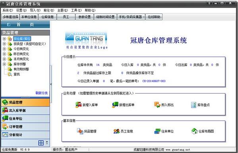The image size is (238, 153).
Task: Switch to the 出入库单据 navigation panel
Action: tap(25, 111)
